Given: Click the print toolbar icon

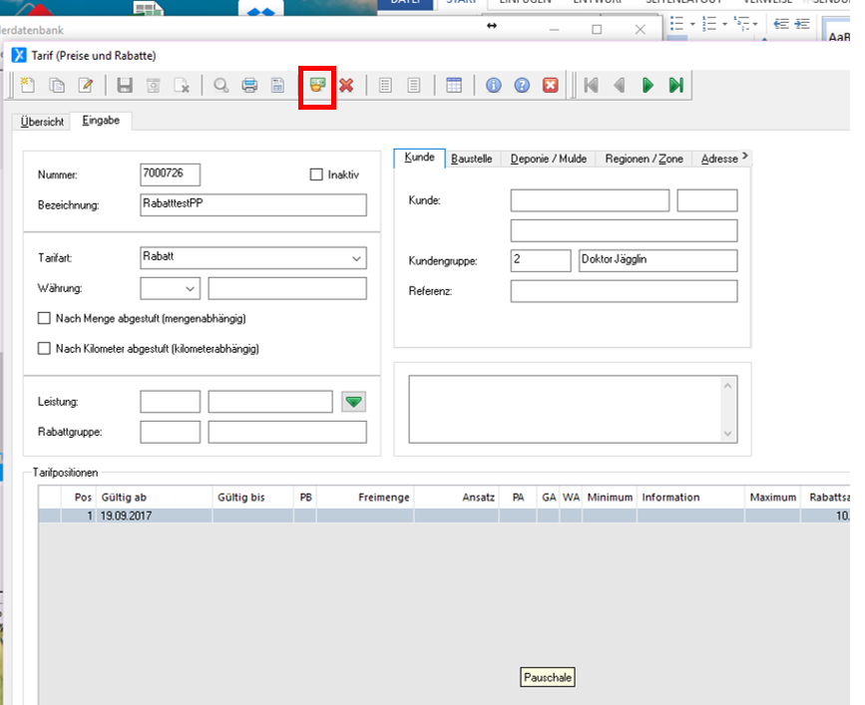Looking at the screenshot, I should click(250, 86).
